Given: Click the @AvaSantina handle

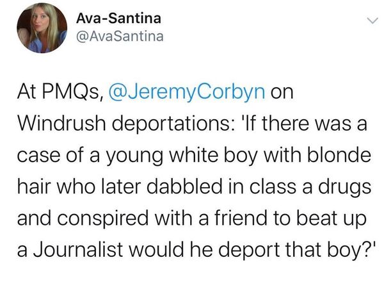Looking at the screenshot, I should point(120,37).
